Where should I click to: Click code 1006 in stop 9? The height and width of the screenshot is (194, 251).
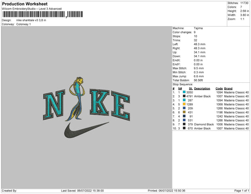click(x=220, y=124)
